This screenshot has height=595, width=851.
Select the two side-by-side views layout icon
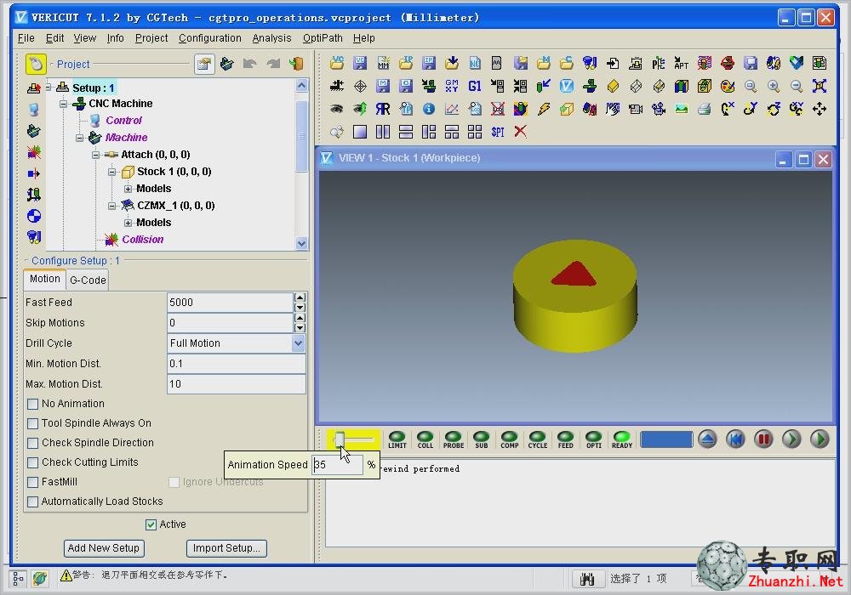[x=383, y=132]
